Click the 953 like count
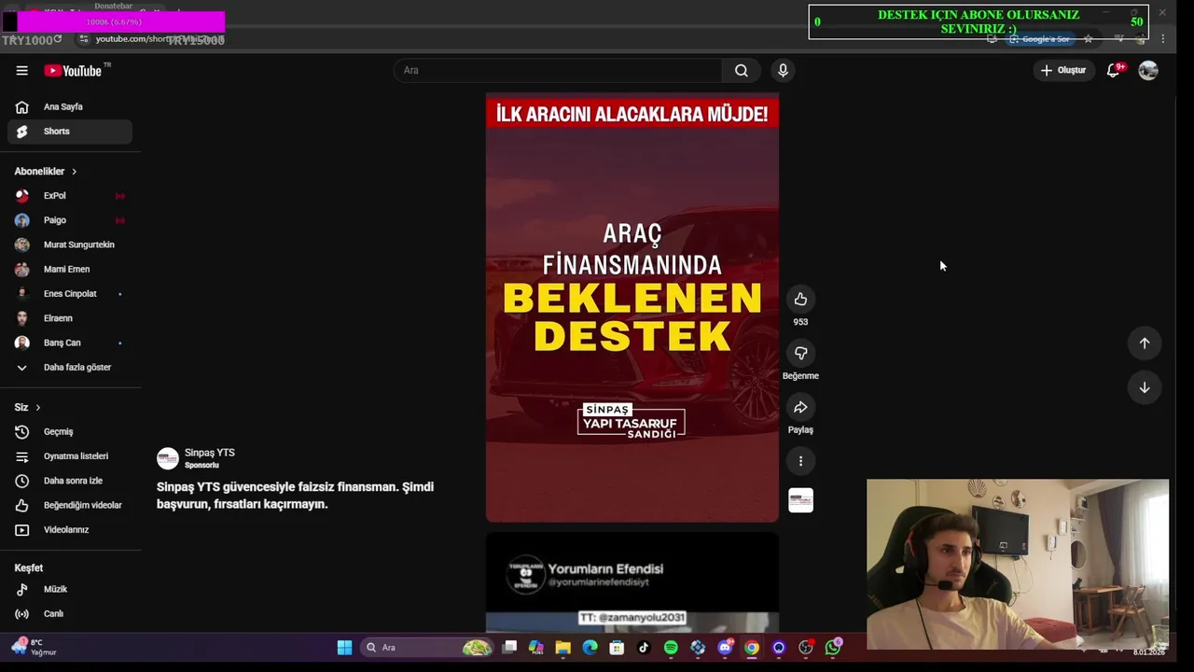 pyautogui.click(x=800, y=322)
